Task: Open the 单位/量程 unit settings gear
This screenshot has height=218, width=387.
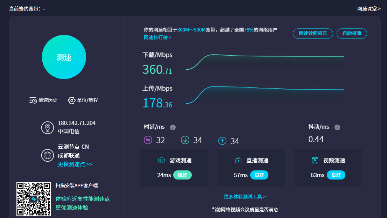Action: coord(71,100)
